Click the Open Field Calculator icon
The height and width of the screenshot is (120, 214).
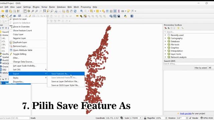tap(111, 11)
